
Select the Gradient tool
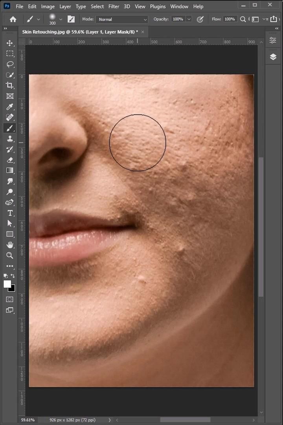click(x=10, y=170)
